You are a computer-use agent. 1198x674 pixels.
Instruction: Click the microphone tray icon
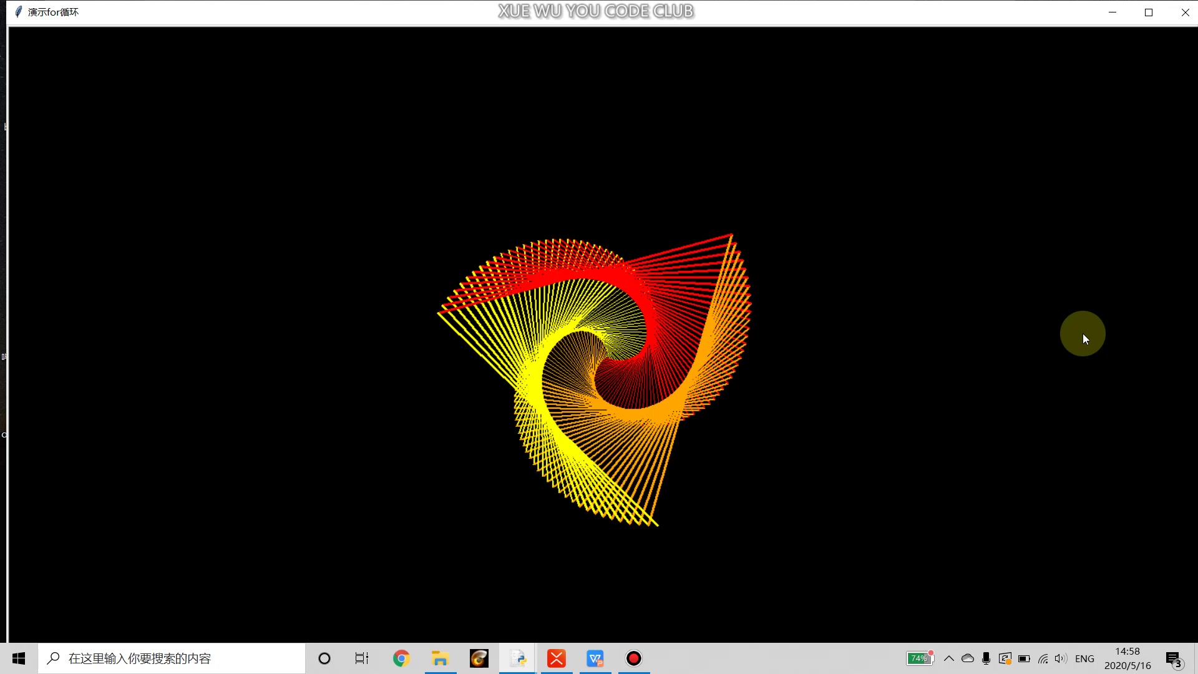pos(986,658)
